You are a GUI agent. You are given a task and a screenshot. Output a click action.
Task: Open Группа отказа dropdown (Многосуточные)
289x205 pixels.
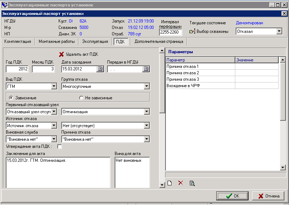pos(146,86)
